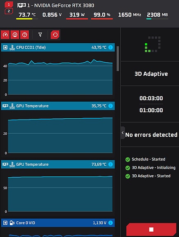
Task: Open info icon on 73,69 °C GPU Temperature
Action: point(110,164)
